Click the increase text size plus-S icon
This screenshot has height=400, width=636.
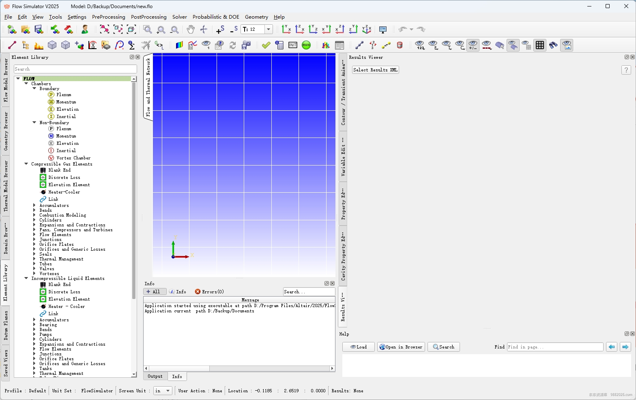tap(220, 29)
